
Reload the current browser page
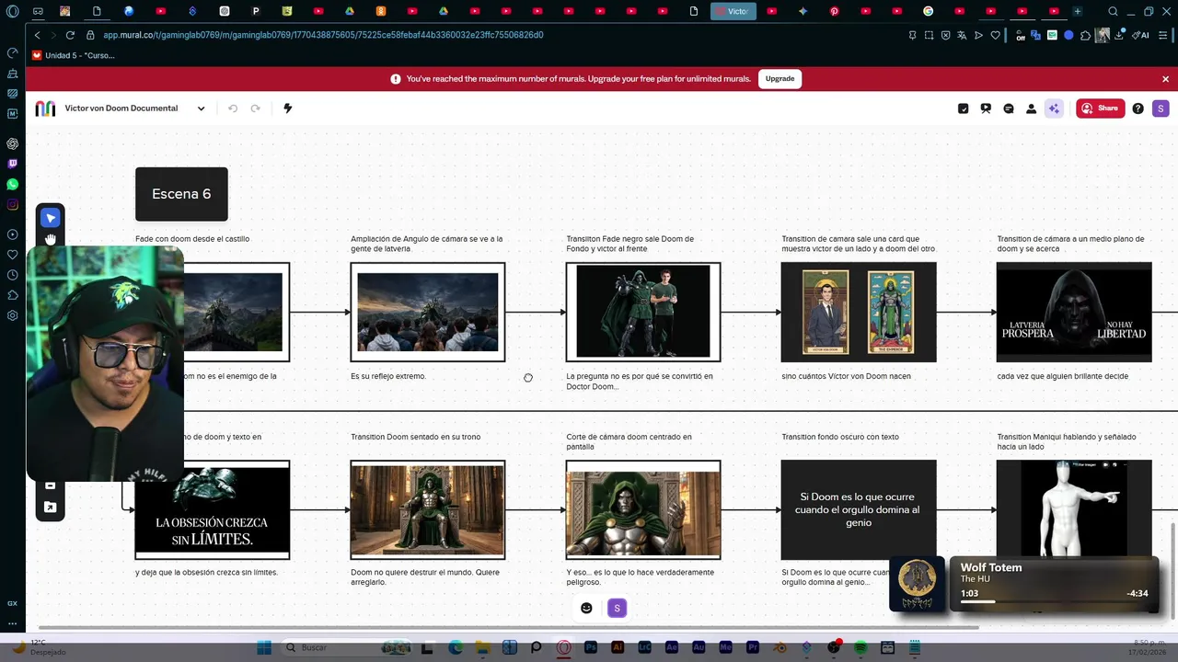click(x=70, y=35)
